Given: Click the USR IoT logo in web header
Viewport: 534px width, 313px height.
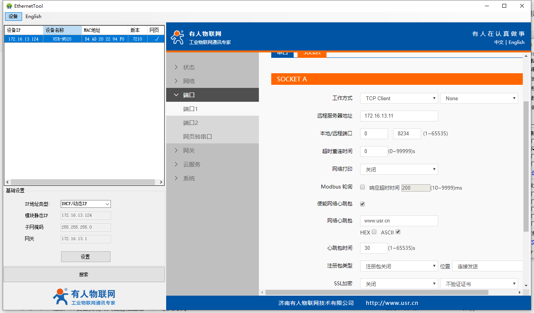Looking at the screenshot, I should (178, 37).
